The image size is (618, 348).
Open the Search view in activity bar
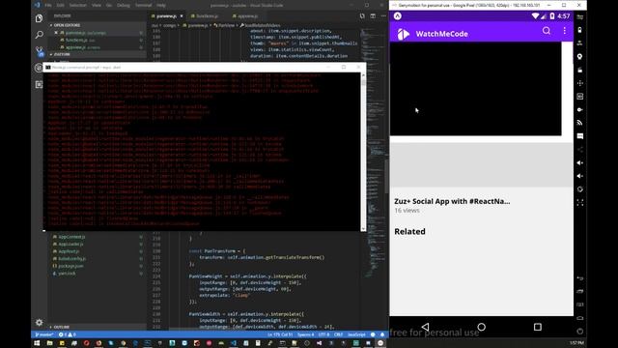(39, 35)
